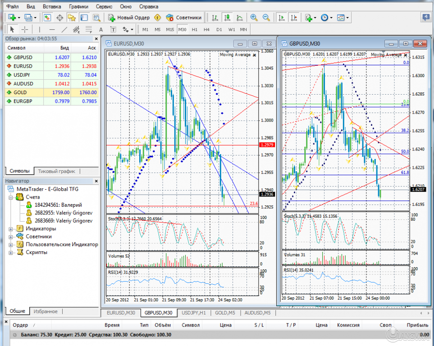The height and width of the screenshot is (346, 434).
Task: Select the candlestick chart type icon
Action: [x=228, y=17]
